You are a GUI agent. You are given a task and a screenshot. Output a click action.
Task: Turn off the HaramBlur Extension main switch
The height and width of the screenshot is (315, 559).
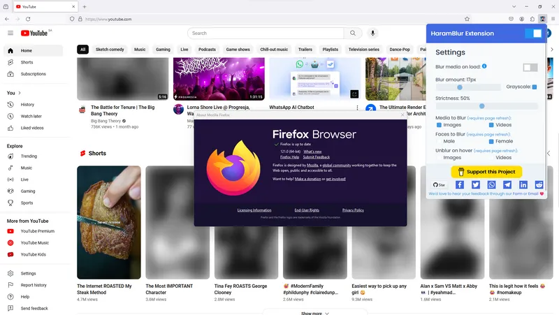(x=533, y=33)
